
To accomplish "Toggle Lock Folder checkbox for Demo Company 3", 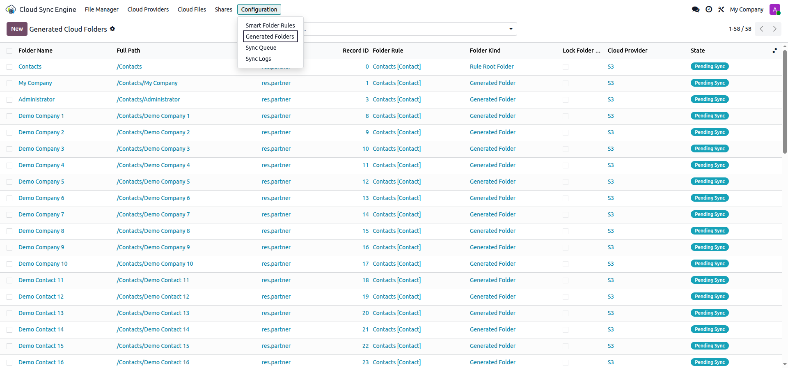I will tap(566, 149).
